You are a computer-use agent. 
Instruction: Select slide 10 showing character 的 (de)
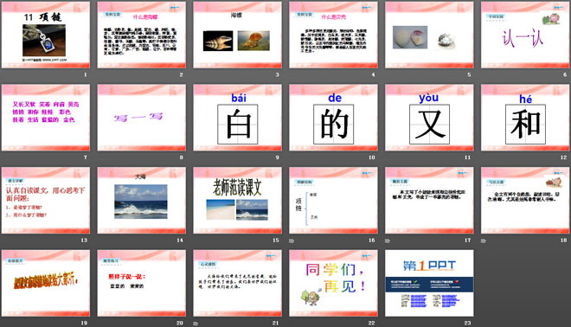click(333, 118)
